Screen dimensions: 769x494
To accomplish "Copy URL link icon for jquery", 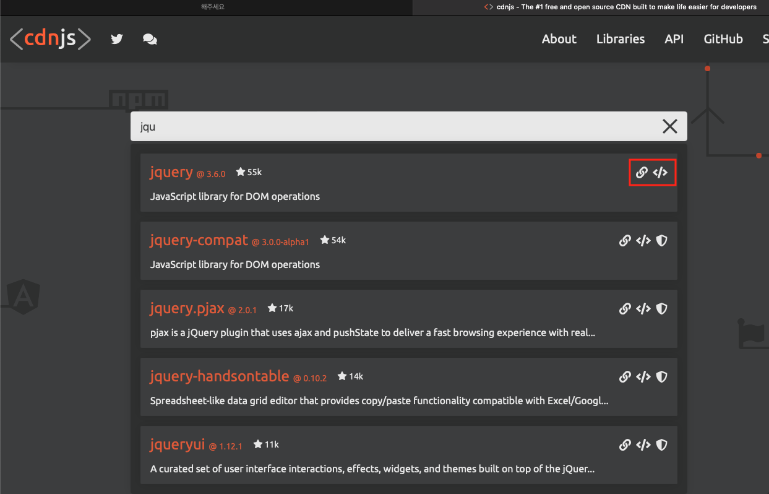I will (642, 173).
